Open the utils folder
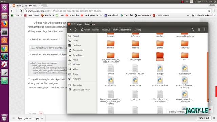This screenshot has width=217, height=122. click(x=184, y=56)
